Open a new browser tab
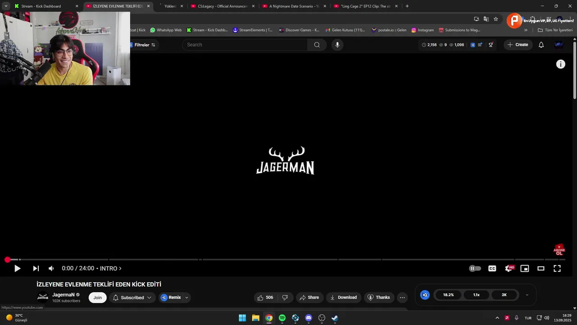The height and width of the screenshot is (325, 577). click(x=407, y=6)
